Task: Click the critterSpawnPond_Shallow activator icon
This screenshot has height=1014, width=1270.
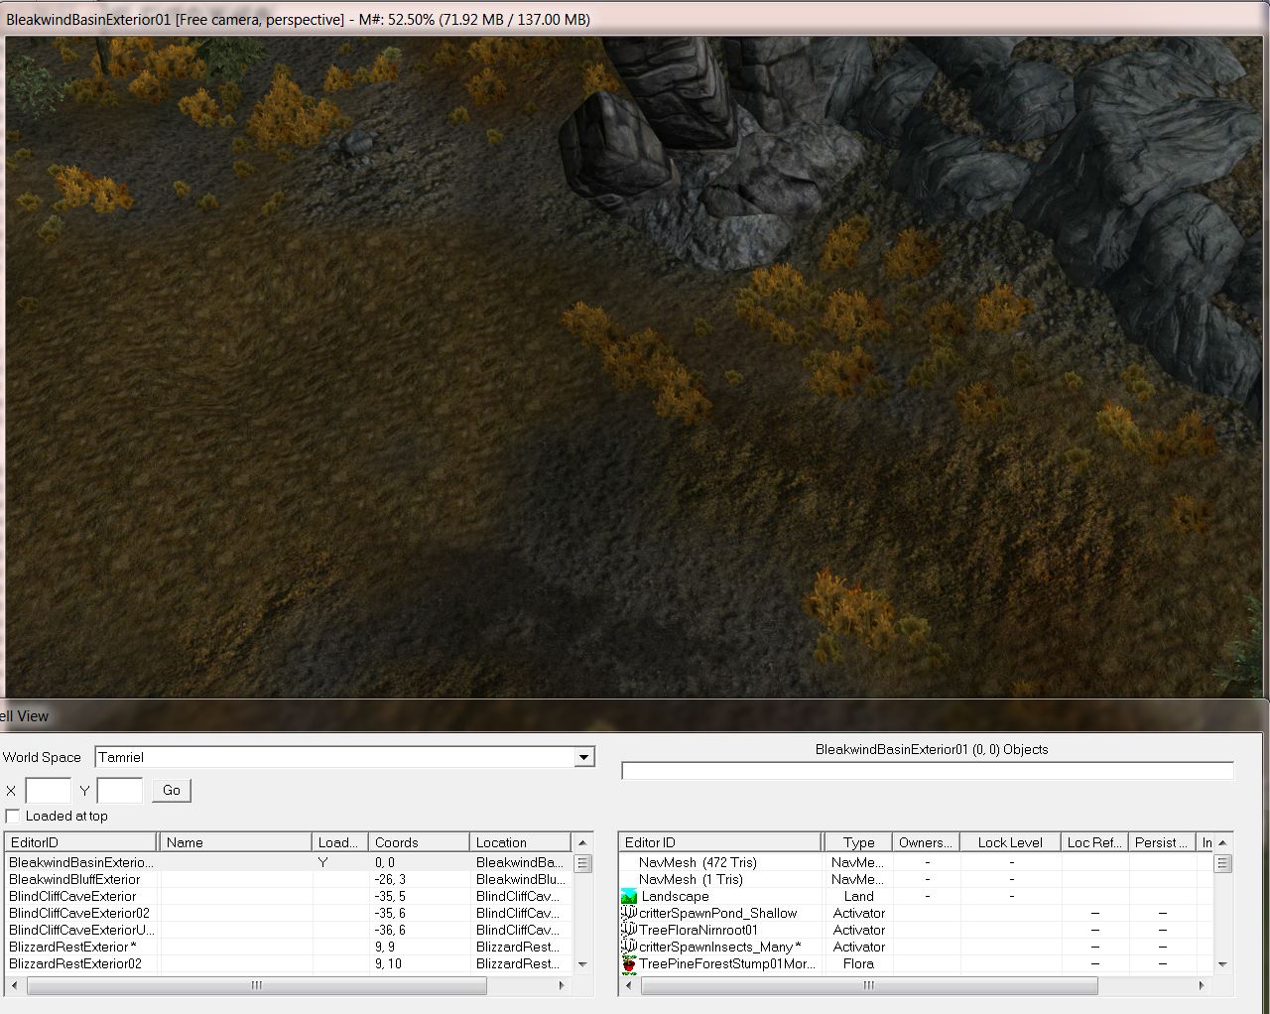Action: click(628, 913)
